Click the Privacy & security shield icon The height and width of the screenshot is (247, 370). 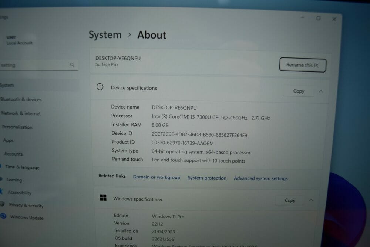(2, 204)
